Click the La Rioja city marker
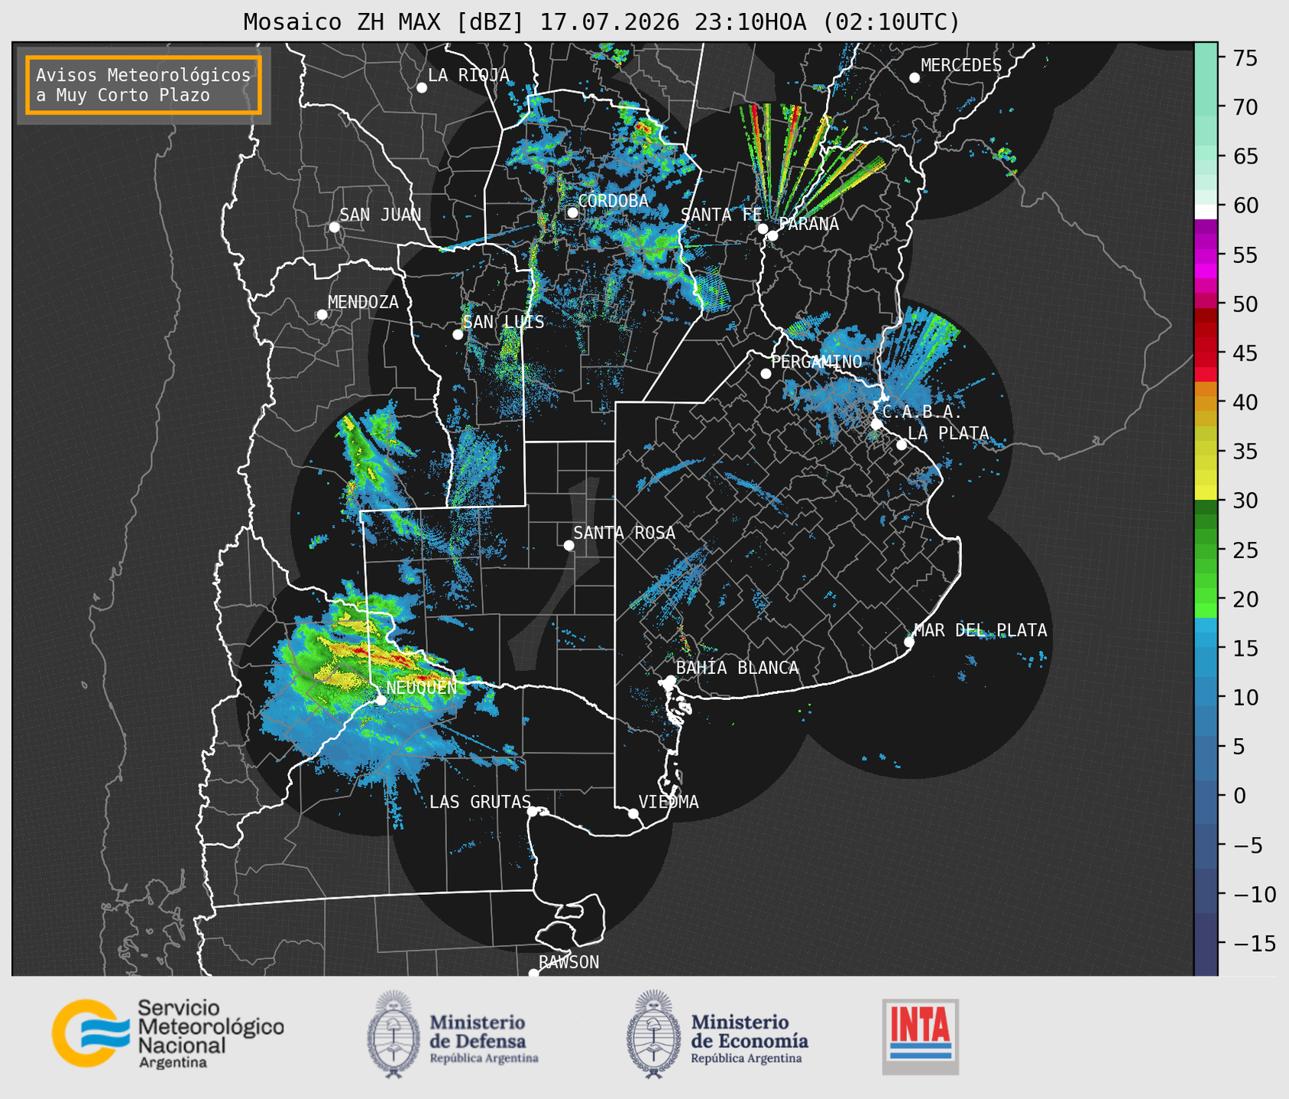 click(x=422, y=87)
